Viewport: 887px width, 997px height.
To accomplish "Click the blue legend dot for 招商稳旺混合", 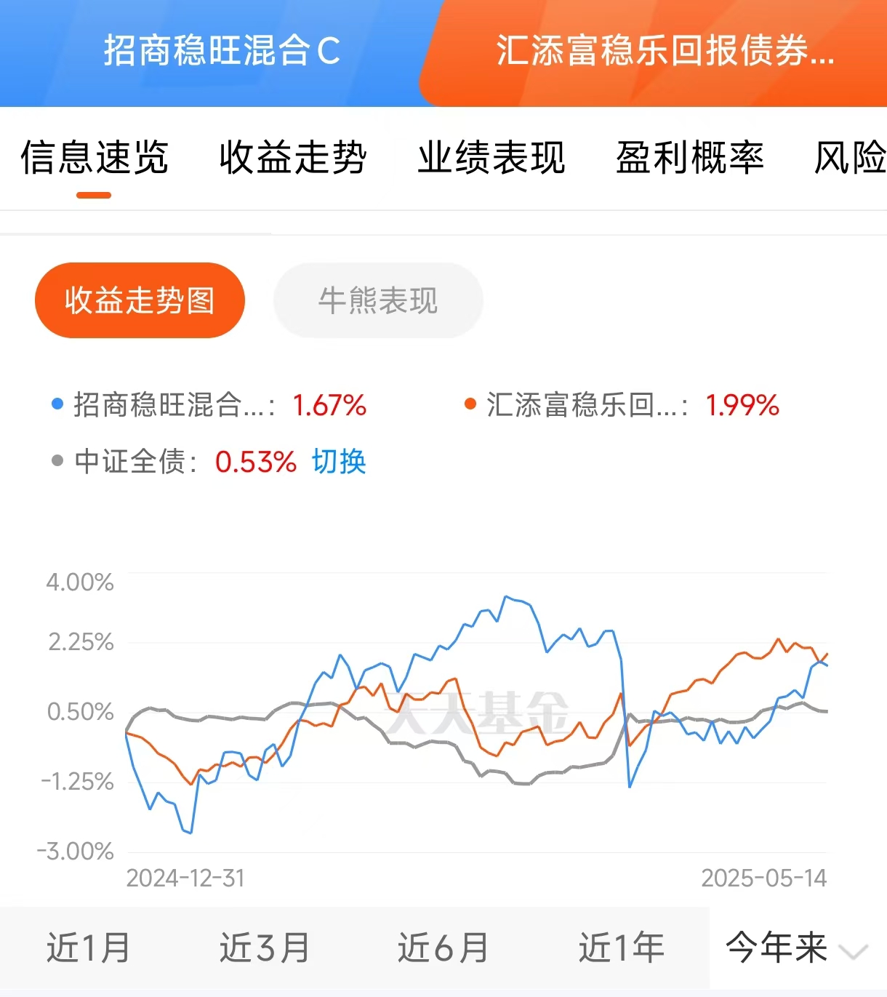I will tap(57, 404).
